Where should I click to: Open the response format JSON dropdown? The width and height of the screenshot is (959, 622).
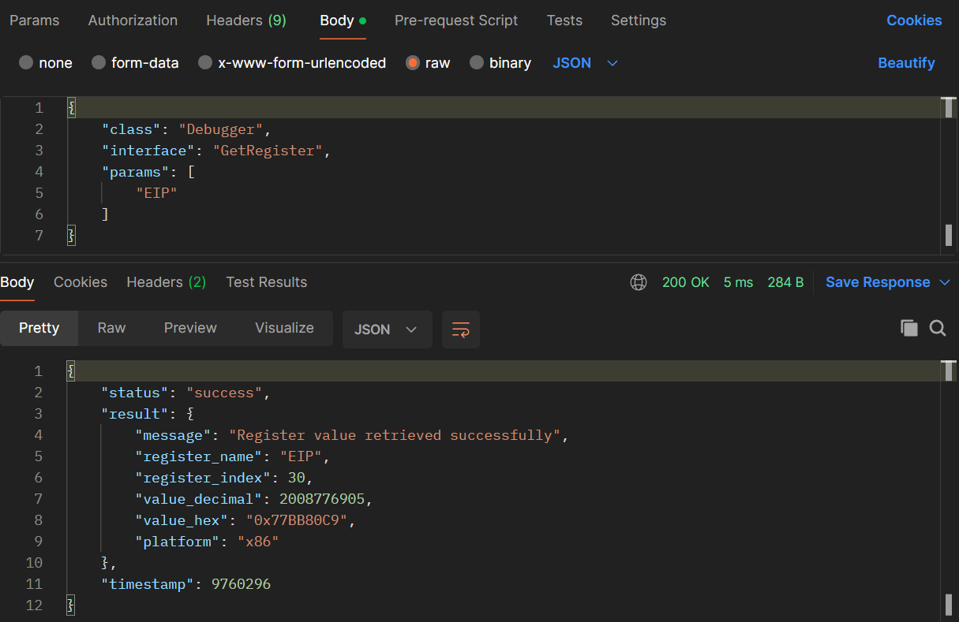pyautogui.click(x=387, y=330)
